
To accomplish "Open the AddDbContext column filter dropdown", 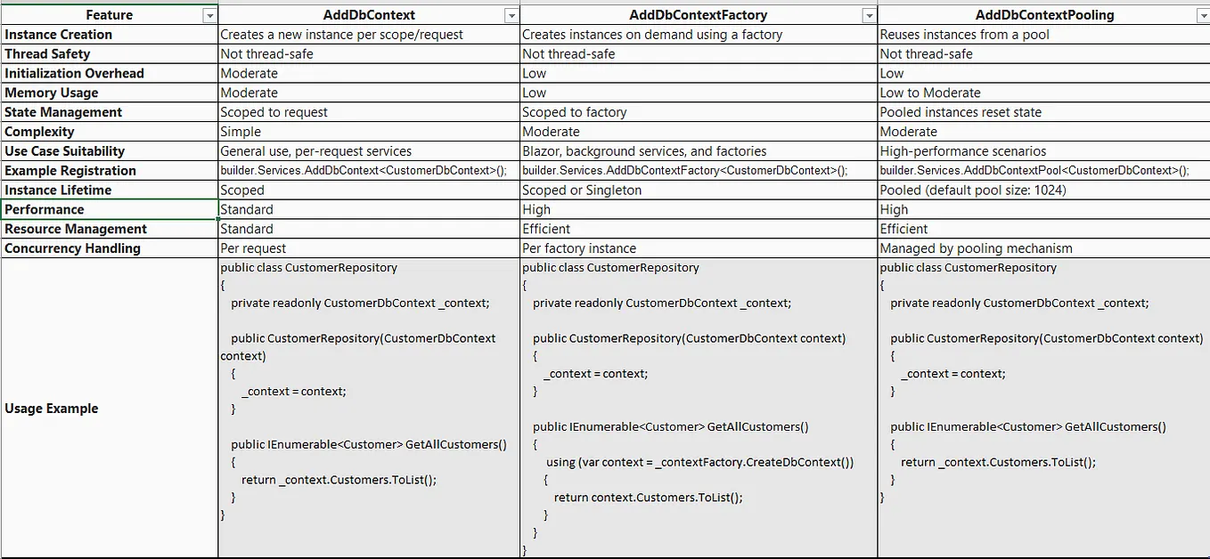I will pos(511,14).
